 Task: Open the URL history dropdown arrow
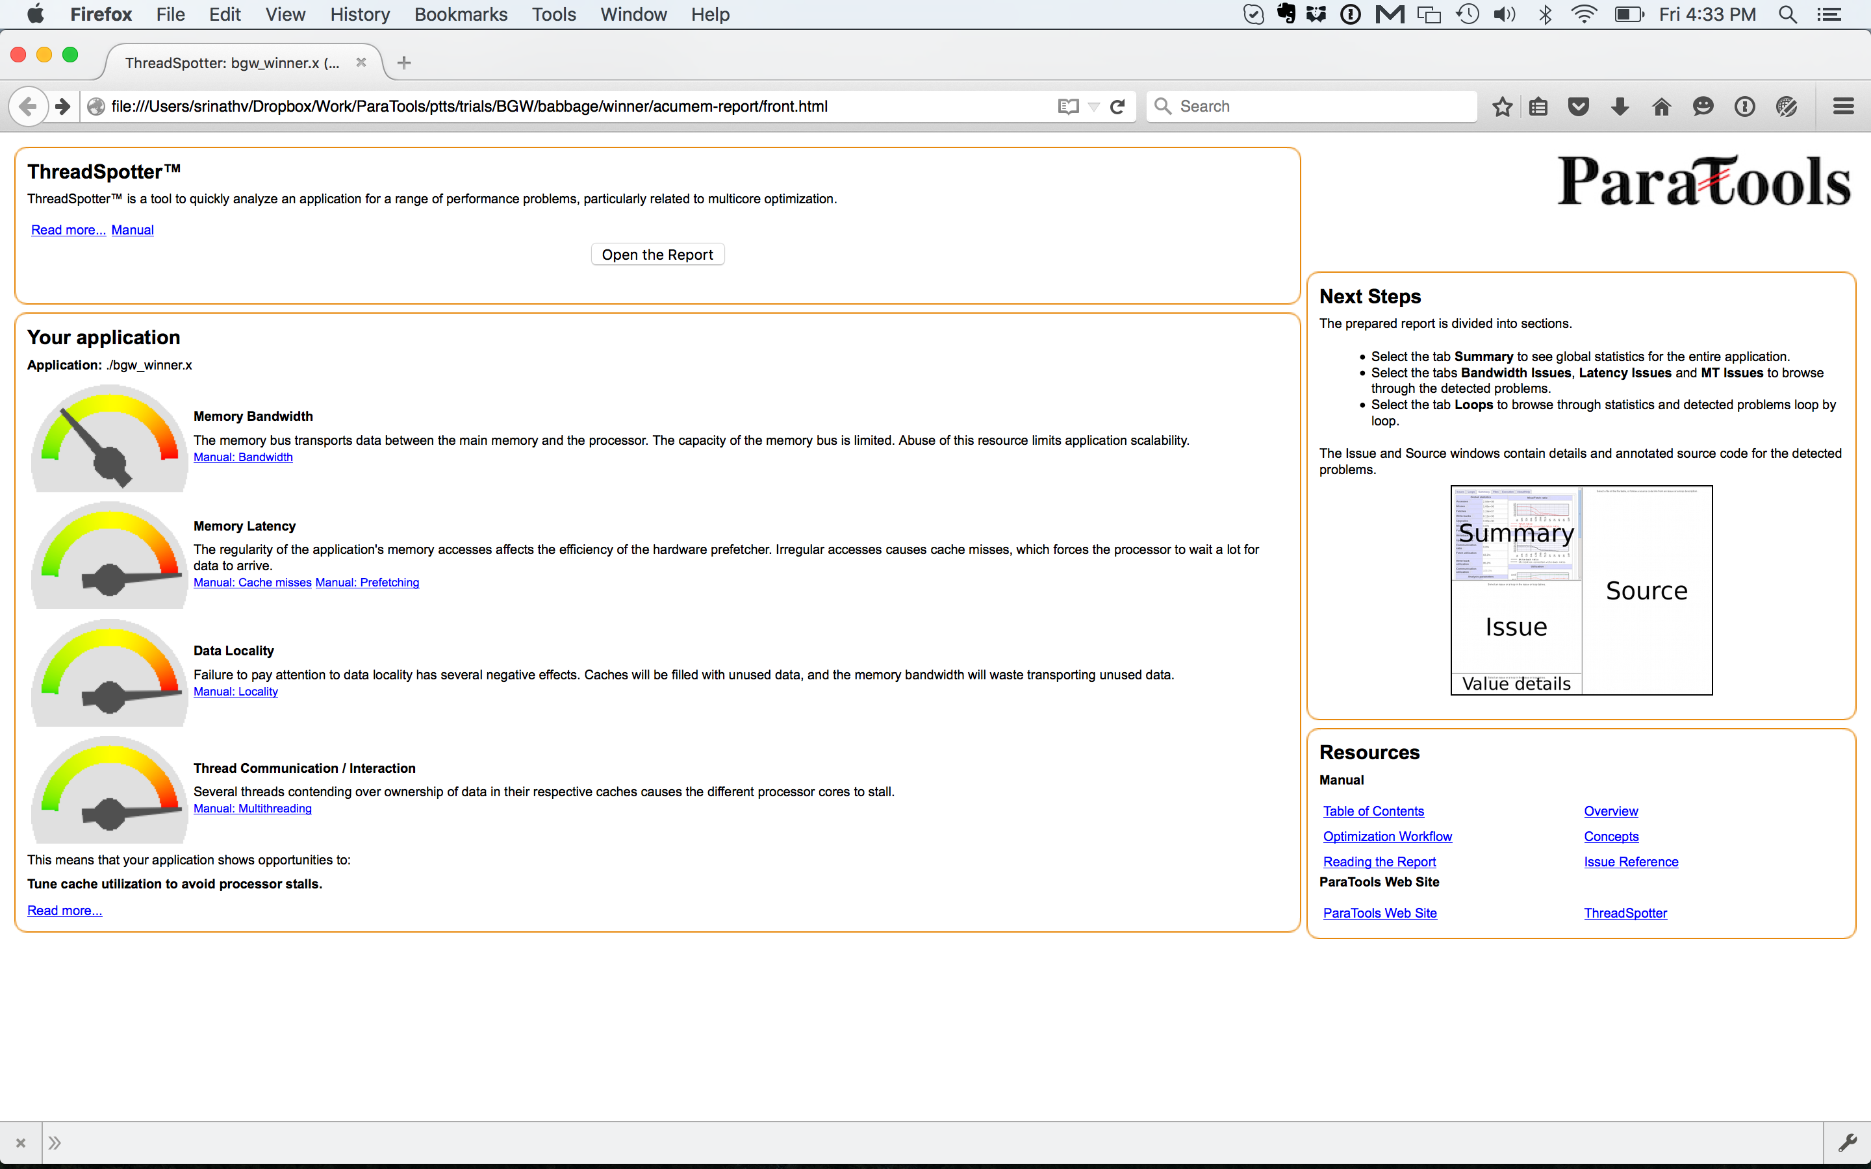(x=1094, y=107)
